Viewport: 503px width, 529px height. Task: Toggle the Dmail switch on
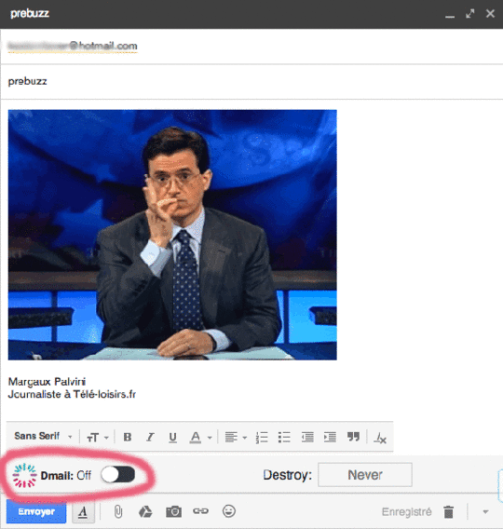118,475
